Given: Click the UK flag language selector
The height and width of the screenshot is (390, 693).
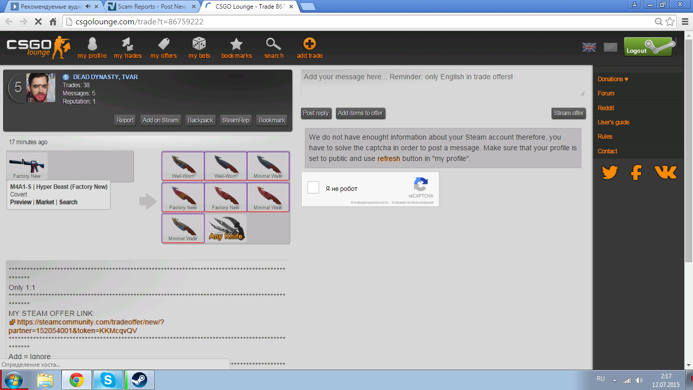Looking at the screenshot, I should [589, 47].
